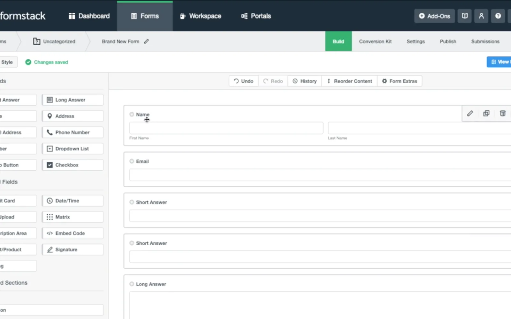Select the Build tab
The image size is (511, 319).
pyautogui.click(x=339, y=41)
